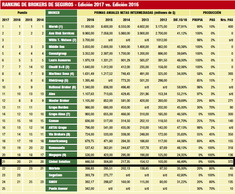Click the Marsh (1) broker cell
Viewport: 235px width, 194px height.
[61, 27]
